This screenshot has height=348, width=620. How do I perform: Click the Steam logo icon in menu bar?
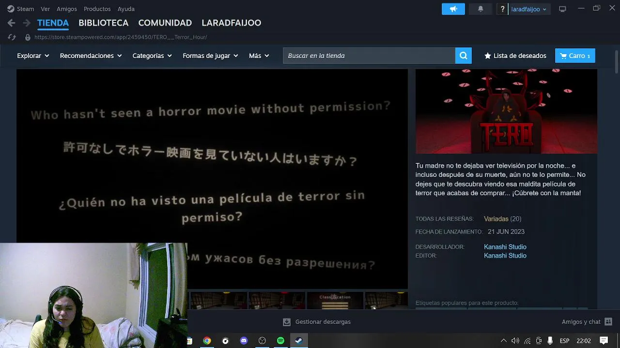click(x=11, y=9)
